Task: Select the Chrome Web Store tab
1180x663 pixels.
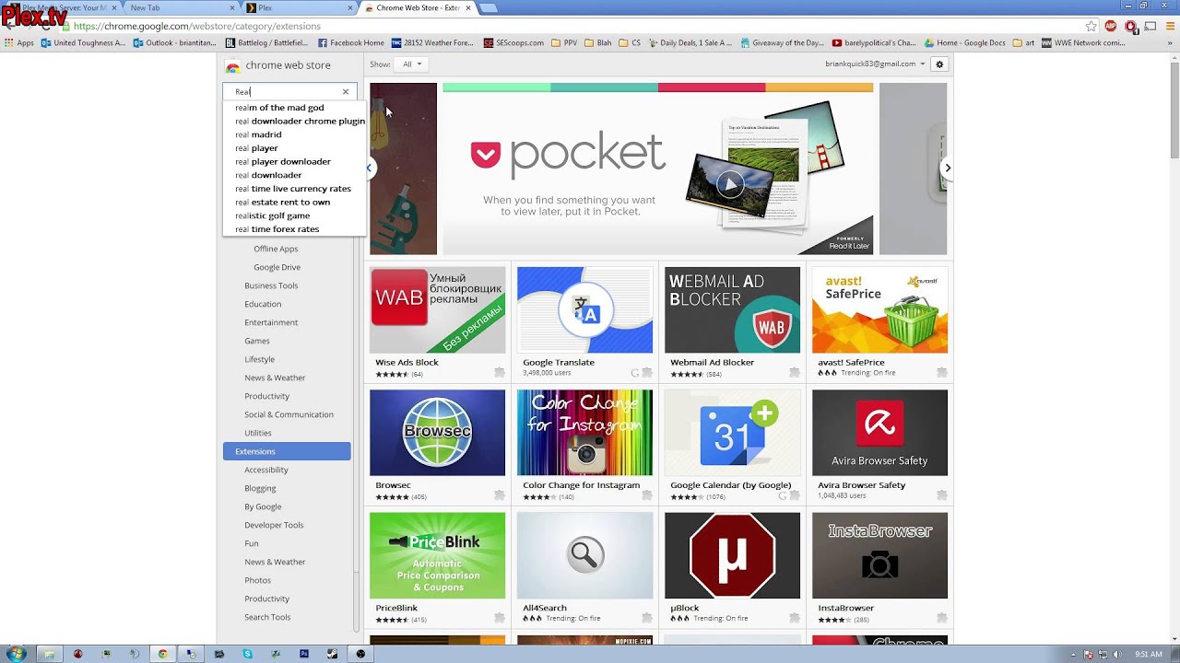Action: (417, 7)
